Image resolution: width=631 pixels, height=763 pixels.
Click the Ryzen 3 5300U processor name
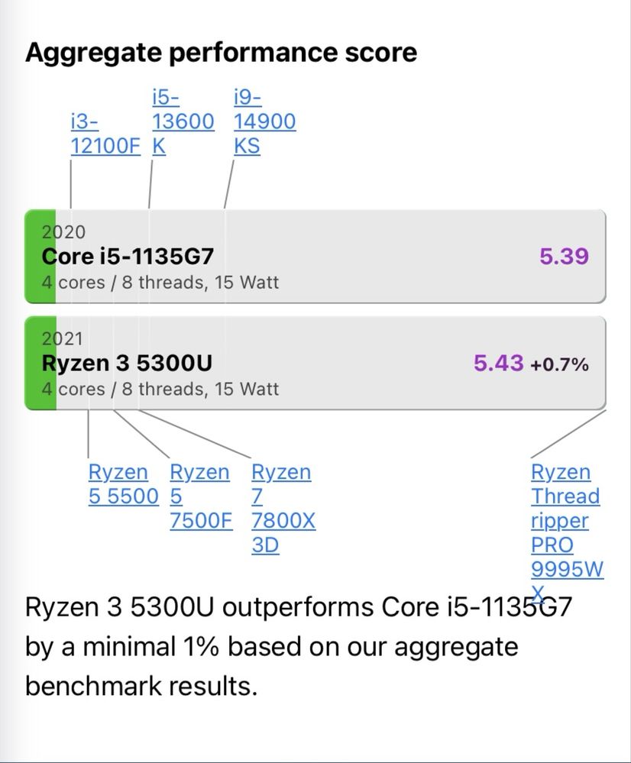(127, 363)
